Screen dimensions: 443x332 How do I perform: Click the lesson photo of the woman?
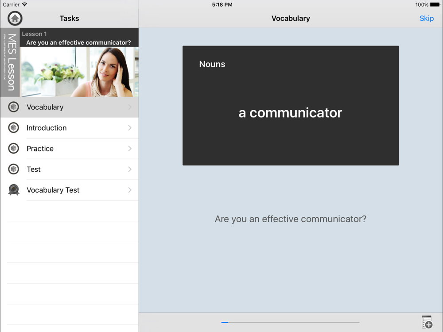point(79,72)
